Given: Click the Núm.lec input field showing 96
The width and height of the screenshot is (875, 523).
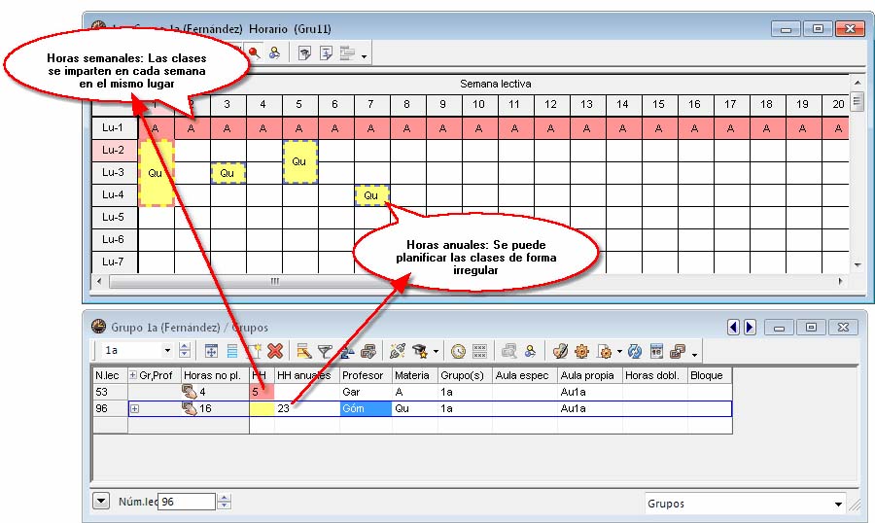Looking at the screenshot, I should [x=187, y=502].
